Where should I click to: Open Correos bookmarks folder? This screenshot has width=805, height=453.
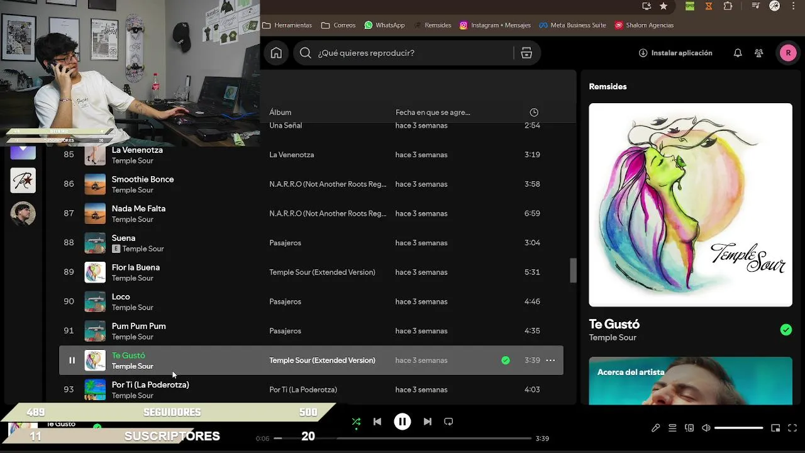coord(338,25)
